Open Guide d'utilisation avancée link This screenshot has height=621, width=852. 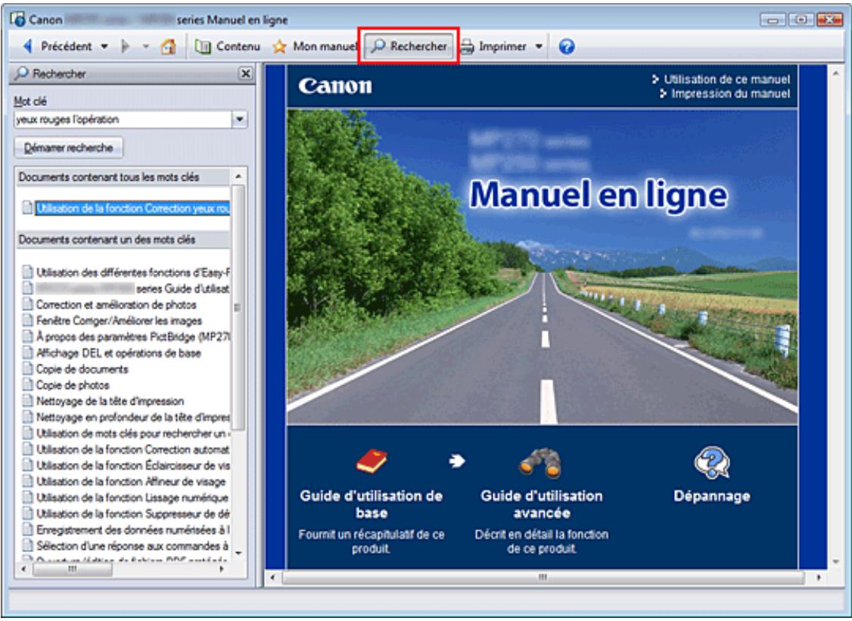click(541, 505)
